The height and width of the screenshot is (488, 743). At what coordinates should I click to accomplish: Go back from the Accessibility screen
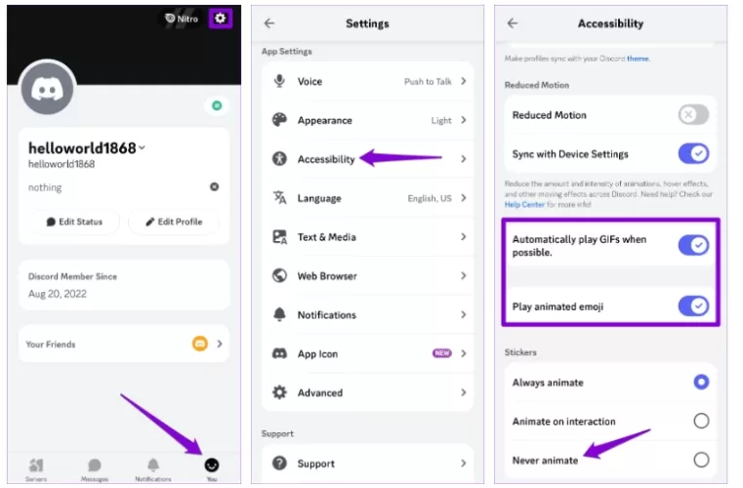point(513,23)
